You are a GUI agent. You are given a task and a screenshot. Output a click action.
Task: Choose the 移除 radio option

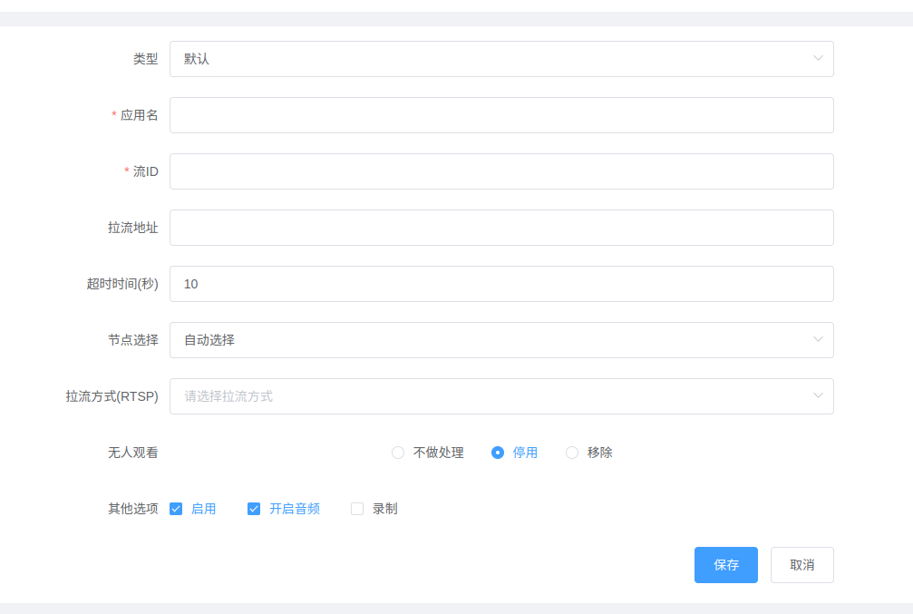[x=572, y=453]
